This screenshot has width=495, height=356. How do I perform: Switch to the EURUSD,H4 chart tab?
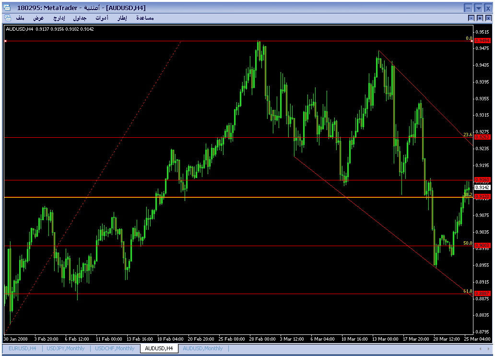click(22, 348)
